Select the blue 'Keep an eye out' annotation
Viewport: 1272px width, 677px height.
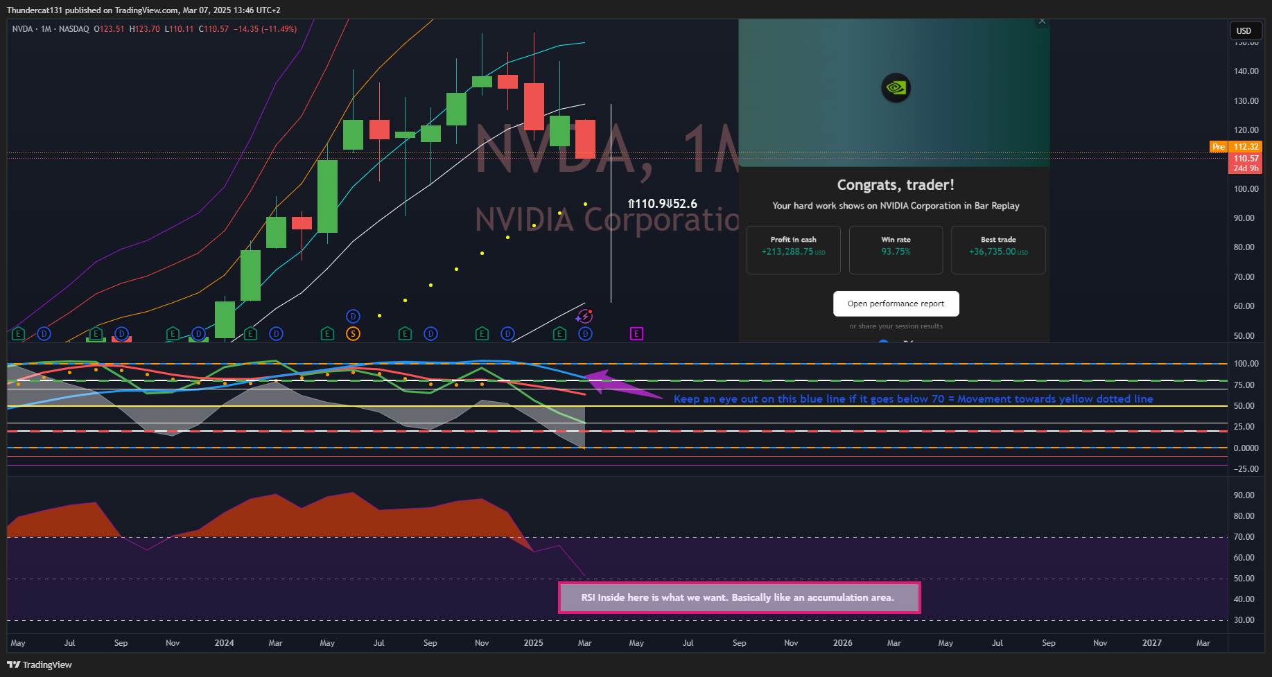pos(913,399)
